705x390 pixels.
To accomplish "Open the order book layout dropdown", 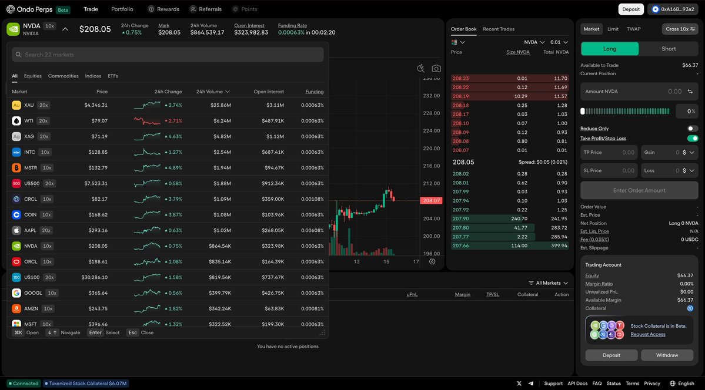I will [x=458, y=42].
